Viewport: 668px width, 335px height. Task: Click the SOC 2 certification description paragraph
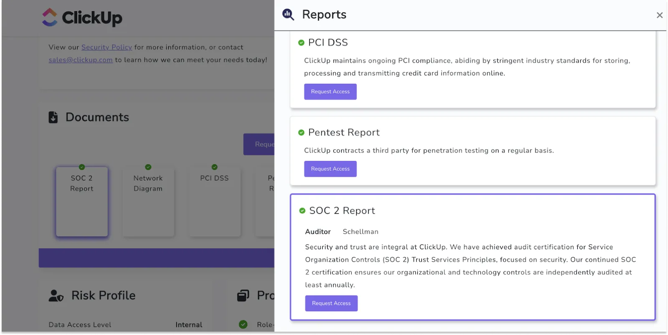pyautogui.click(x=471, y=266)
